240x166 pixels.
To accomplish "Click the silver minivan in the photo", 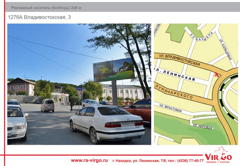I will coord(47,105).
